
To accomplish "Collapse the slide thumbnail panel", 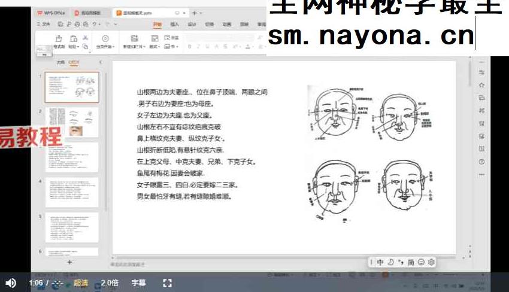I will pos(101,62).
